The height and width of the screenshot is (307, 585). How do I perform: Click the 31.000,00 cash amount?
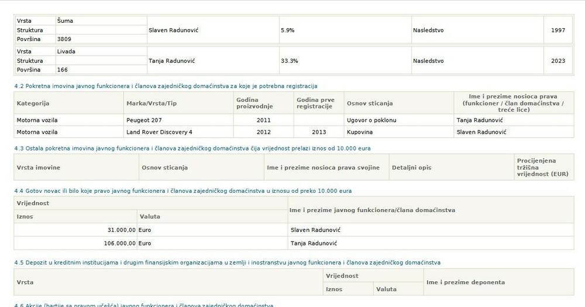point(121,230)
